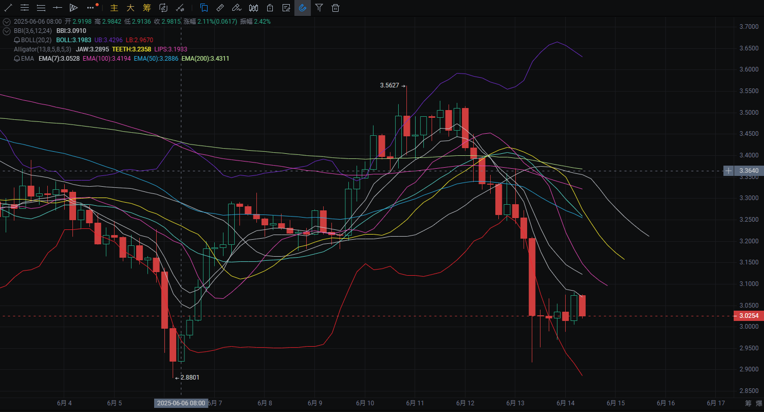This screenshot has width=764, height=412.
Task: Click the lock drawings icon
Action: [270, 8]
